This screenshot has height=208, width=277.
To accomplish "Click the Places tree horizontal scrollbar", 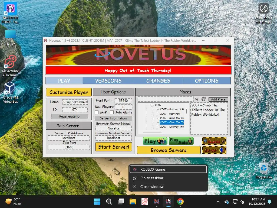I will (x=152, y=132).
